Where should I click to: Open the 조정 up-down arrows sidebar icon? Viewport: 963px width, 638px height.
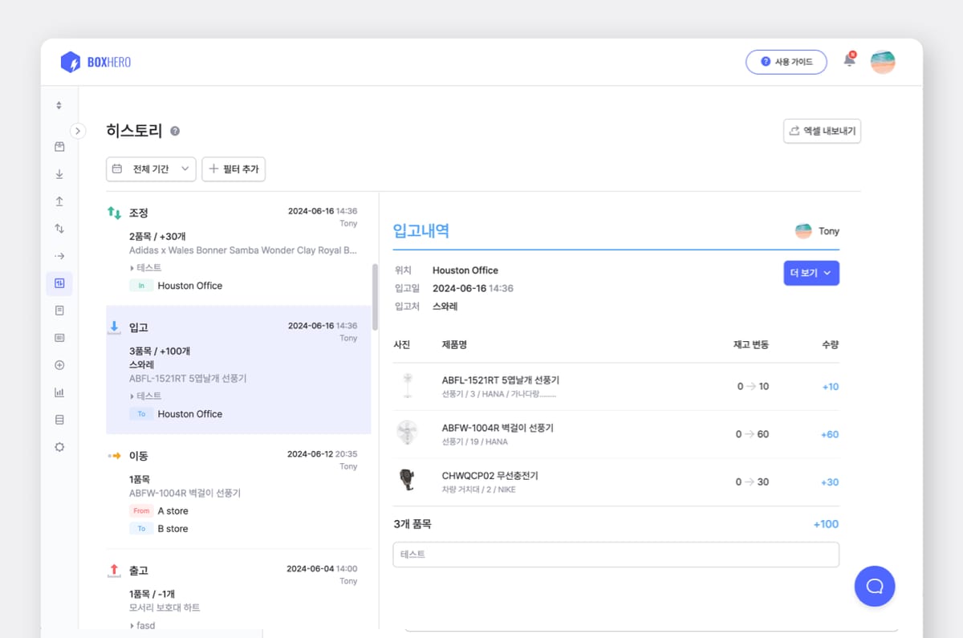(x=59, y=228)
